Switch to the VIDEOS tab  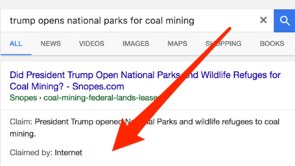(91, 44)
